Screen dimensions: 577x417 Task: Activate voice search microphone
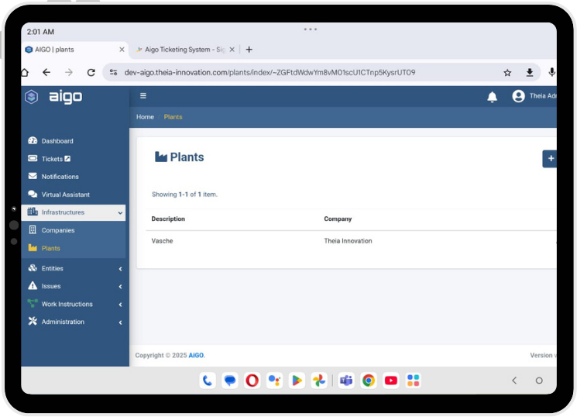(551, 73)
